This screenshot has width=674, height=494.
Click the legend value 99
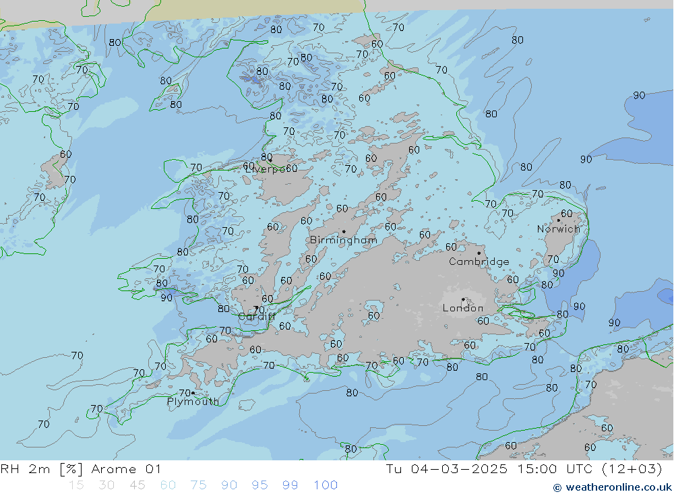[x=290, y=485]
